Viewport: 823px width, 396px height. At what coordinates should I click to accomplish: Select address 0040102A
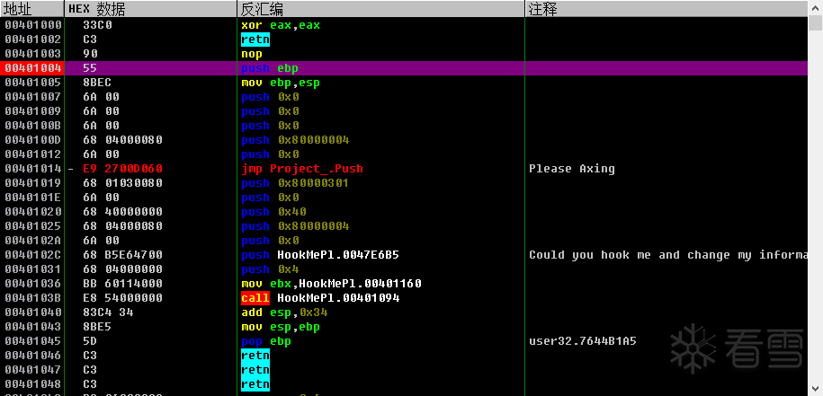click(33, 241)
